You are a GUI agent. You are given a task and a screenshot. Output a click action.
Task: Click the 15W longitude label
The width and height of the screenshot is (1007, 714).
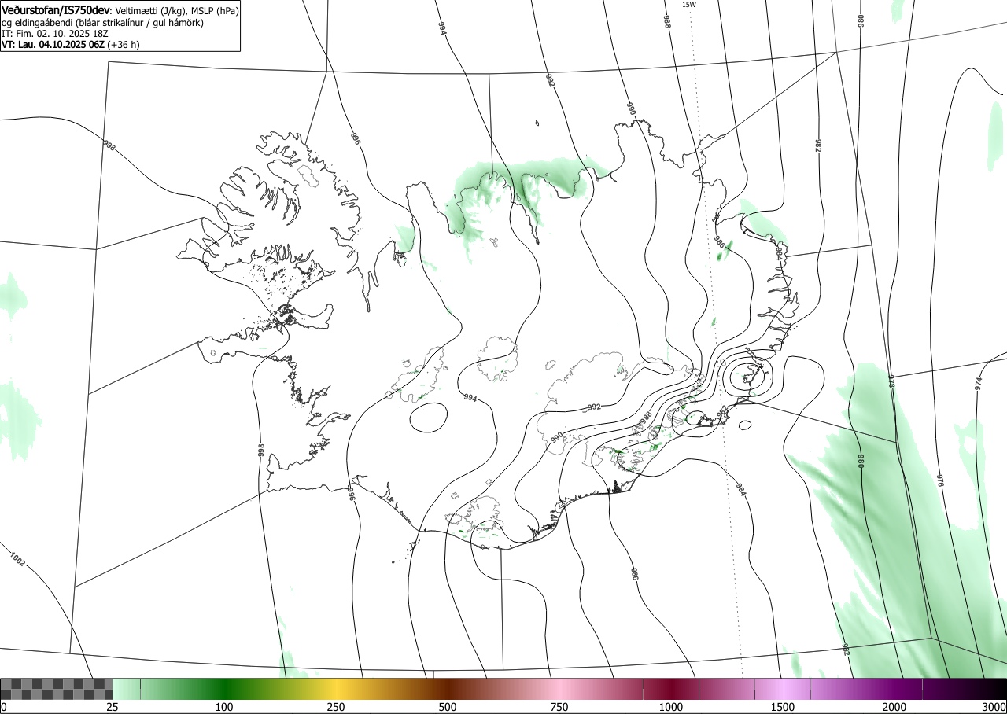click(x=688, y=5)
